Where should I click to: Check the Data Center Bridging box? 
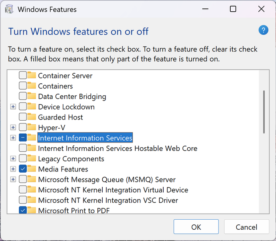click(23, 96)
